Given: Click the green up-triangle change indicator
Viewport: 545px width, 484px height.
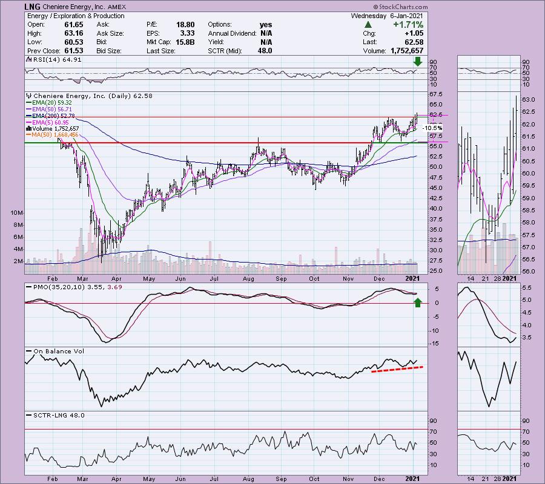Looking at the screenshot, I should pyautogui.click(x=368, y=25).
